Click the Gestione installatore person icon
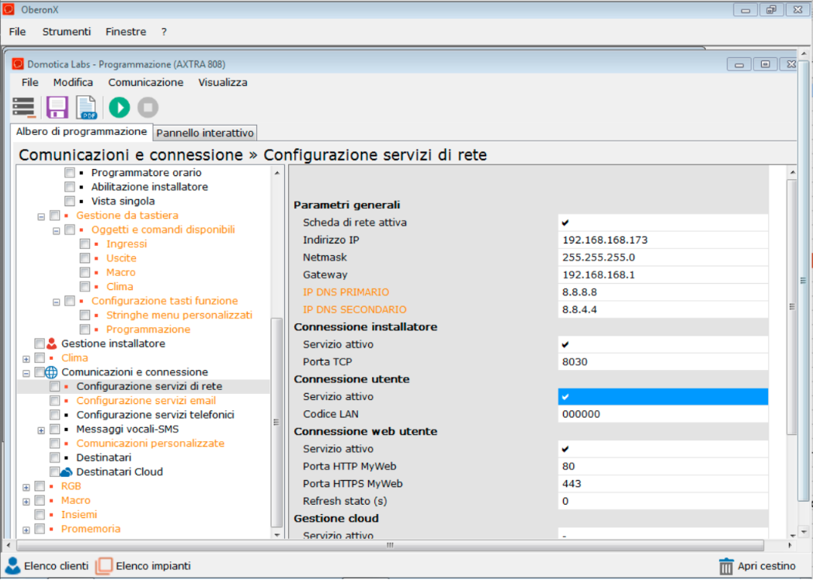 pos(51,344)
